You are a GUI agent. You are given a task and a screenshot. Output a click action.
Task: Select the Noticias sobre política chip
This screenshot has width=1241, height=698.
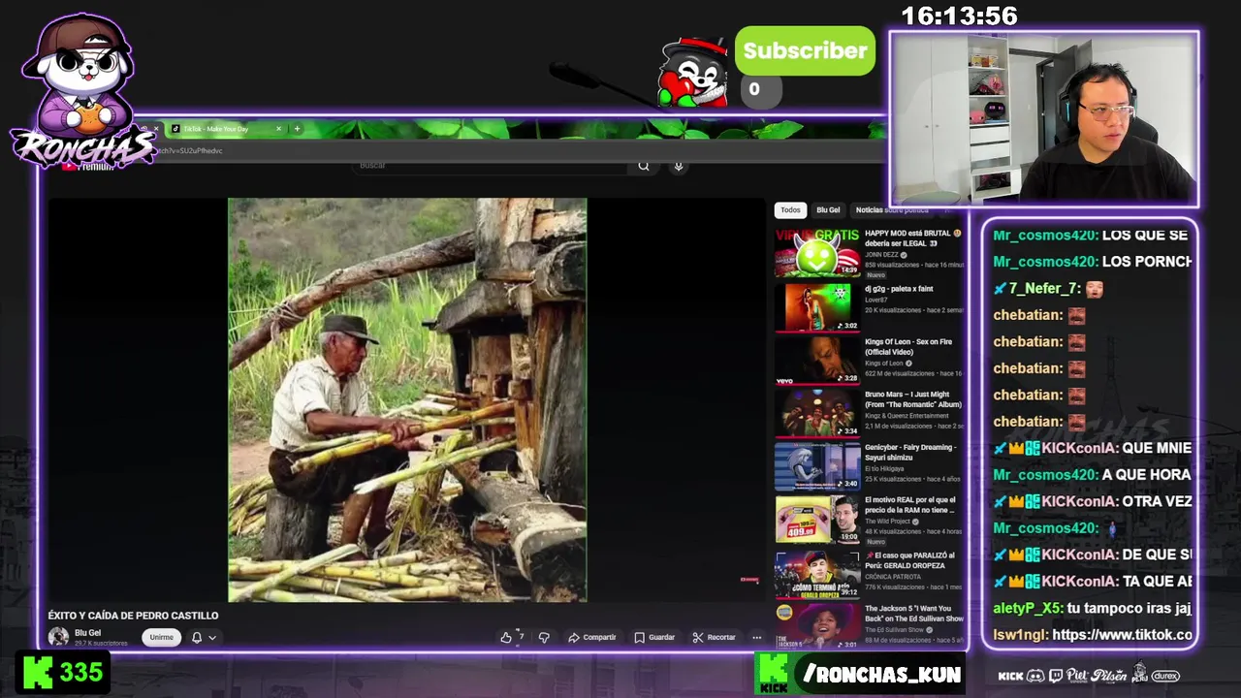click(892, 210)
